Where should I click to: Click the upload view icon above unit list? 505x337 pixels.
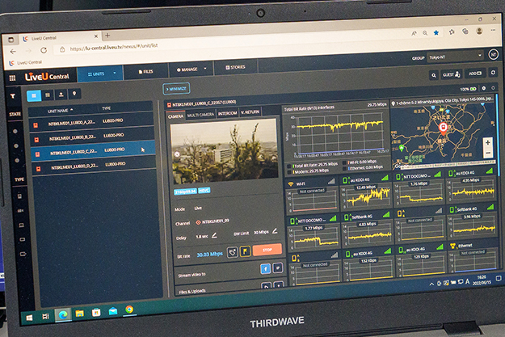click(x=63, y=94)
